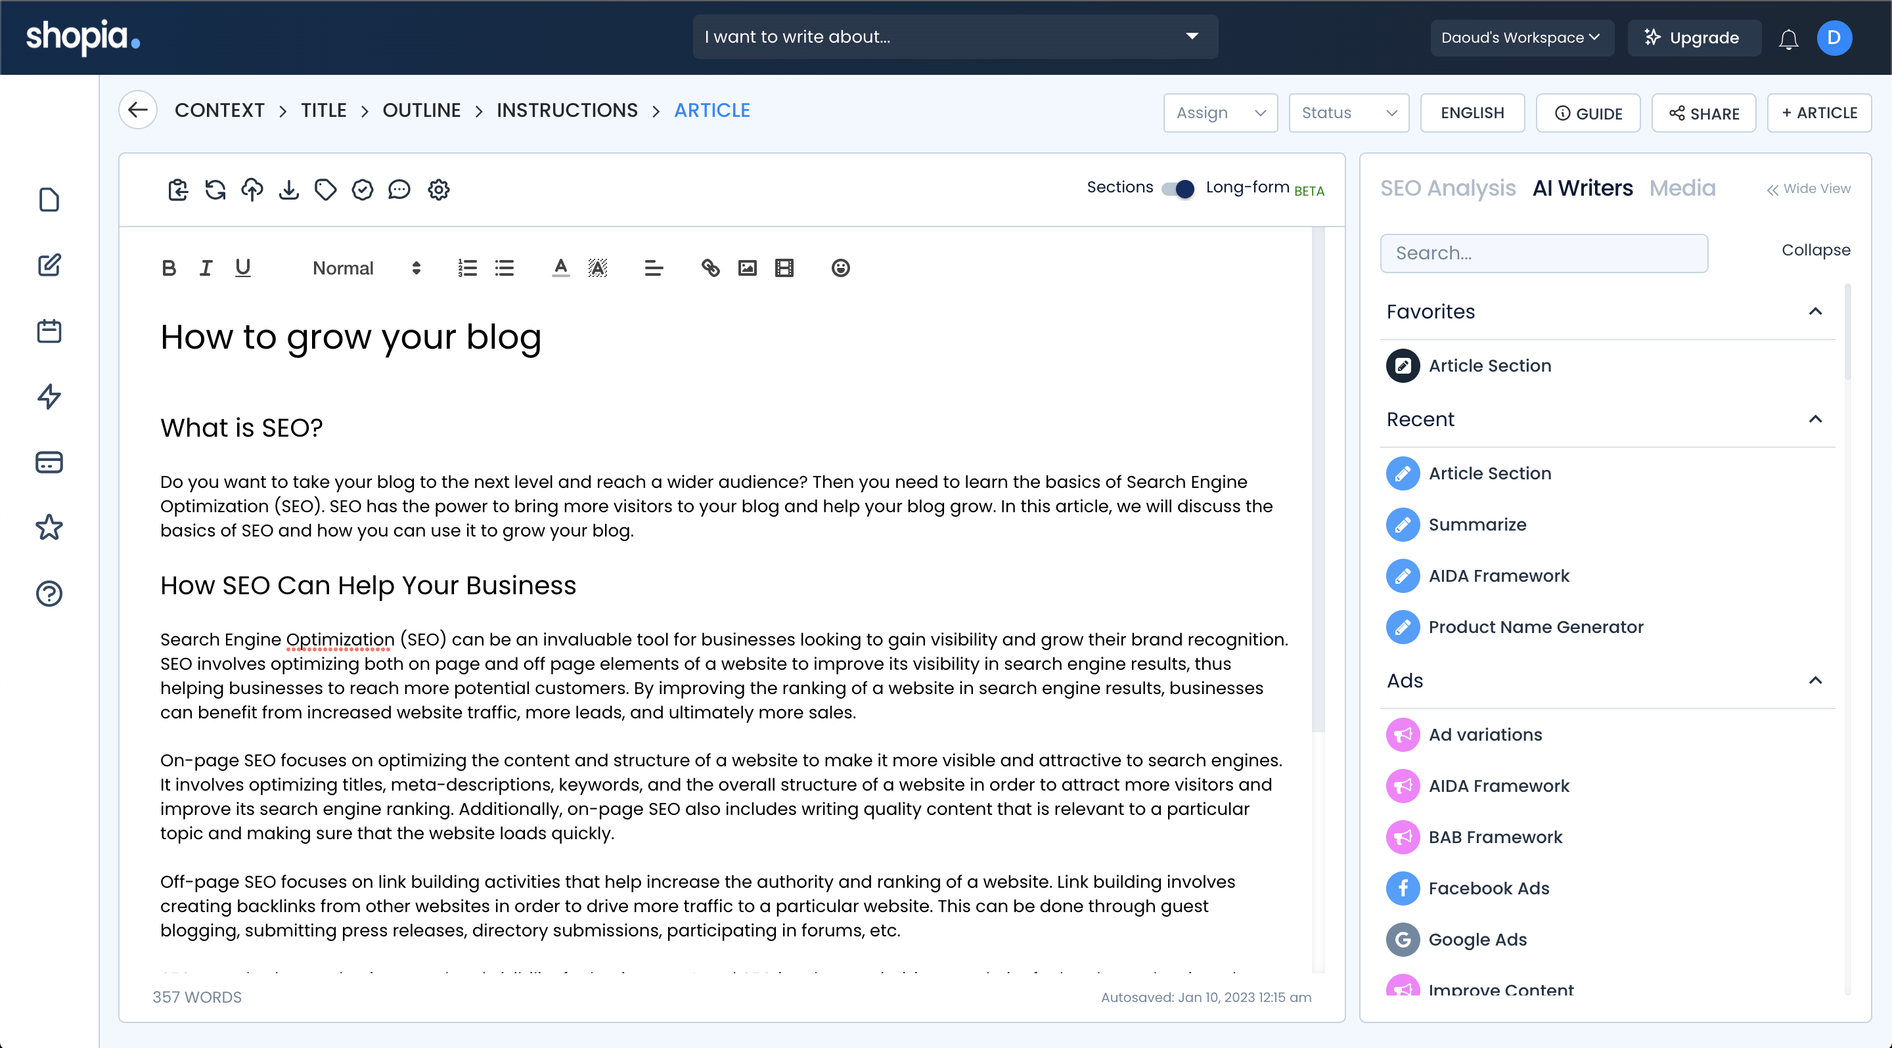Screen dimensions: 1892x1048
Task: Select the SEO Analysis tab
Action: click(x=1448, y=187)
